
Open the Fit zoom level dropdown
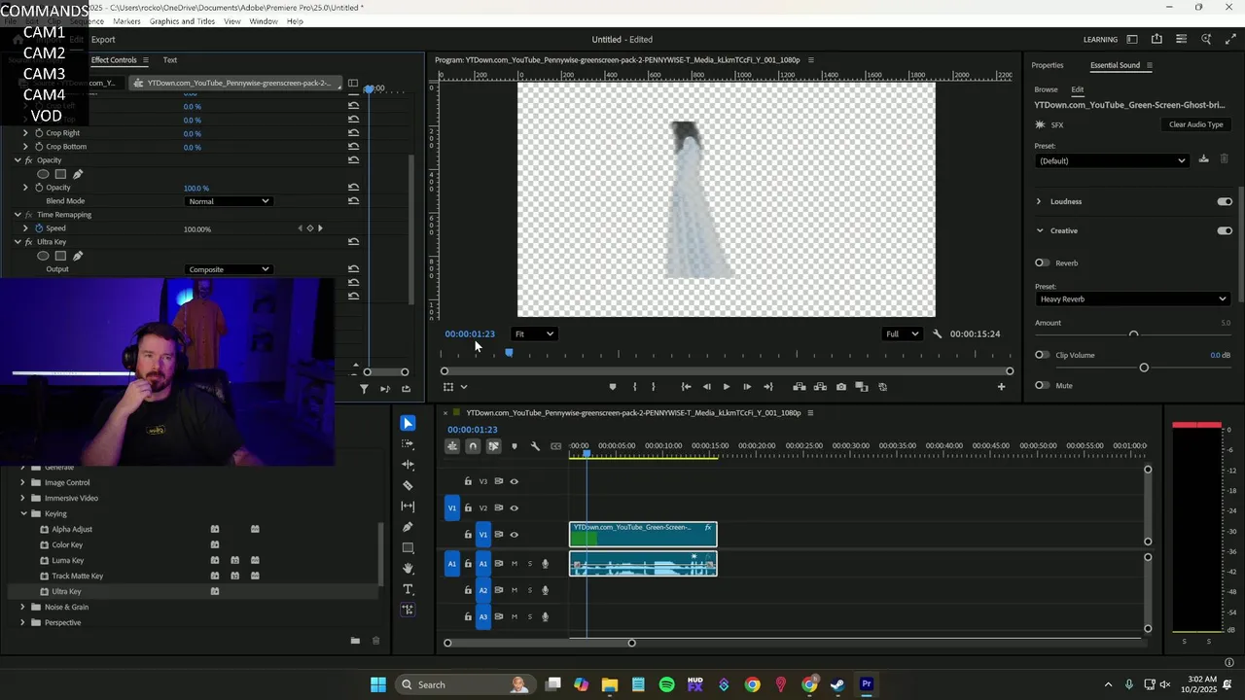(534, 334)
